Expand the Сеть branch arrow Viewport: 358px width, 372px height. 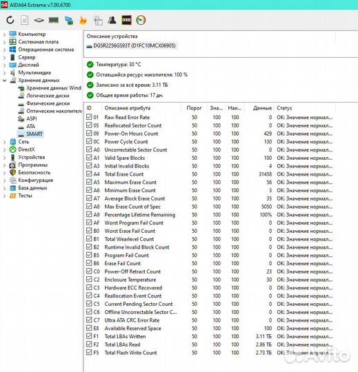pos(4,142)
